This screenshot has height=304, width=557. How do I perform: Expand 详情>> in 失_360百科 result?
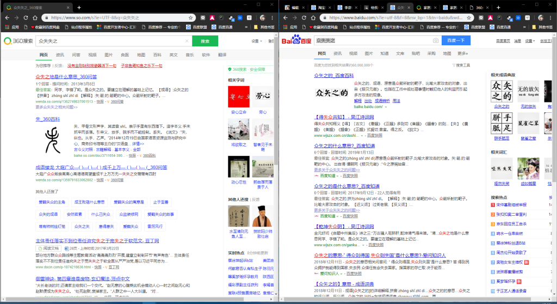click(138, 144)
